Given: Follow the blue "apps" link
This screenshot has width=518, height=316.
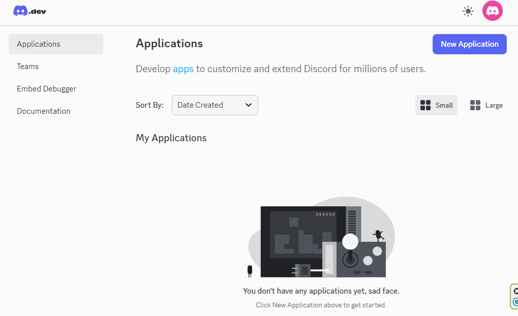Looking at the screenshot, I should click(183, 69).
